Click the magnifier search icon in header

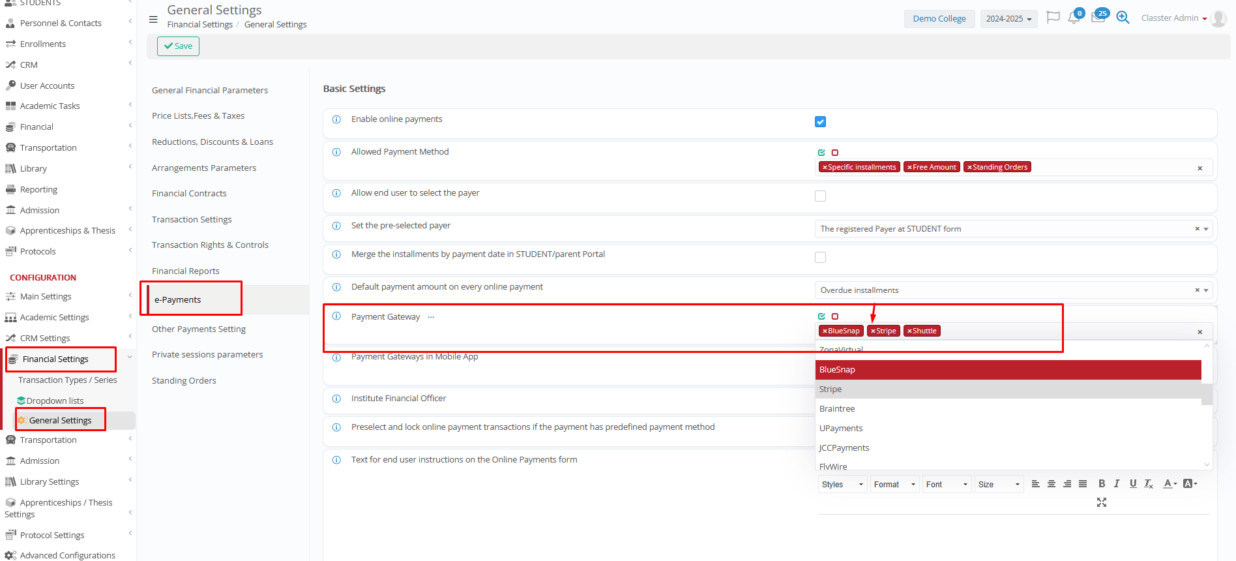(x=1123, y=18)
